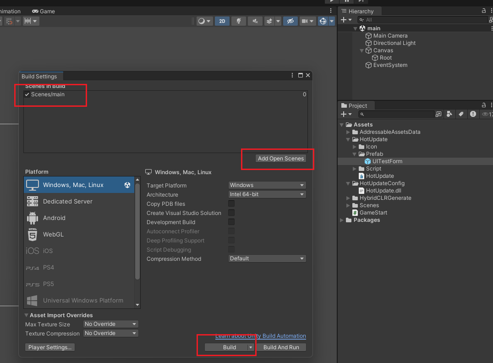Toggle Hierarchy panel lock icon
This screenshot has width=493, height=363.
[484, 11]
